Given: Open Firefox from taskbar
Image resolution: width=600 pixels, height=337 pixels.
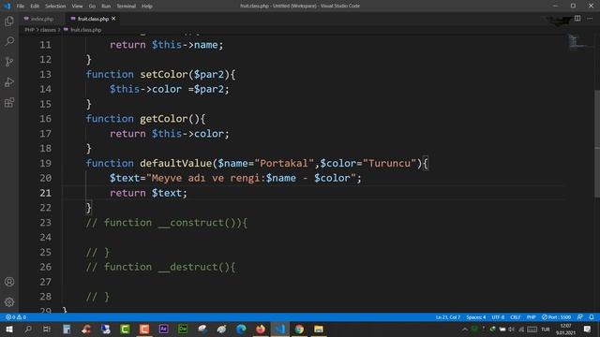Looking at the screenshot, I should [261, 329].
